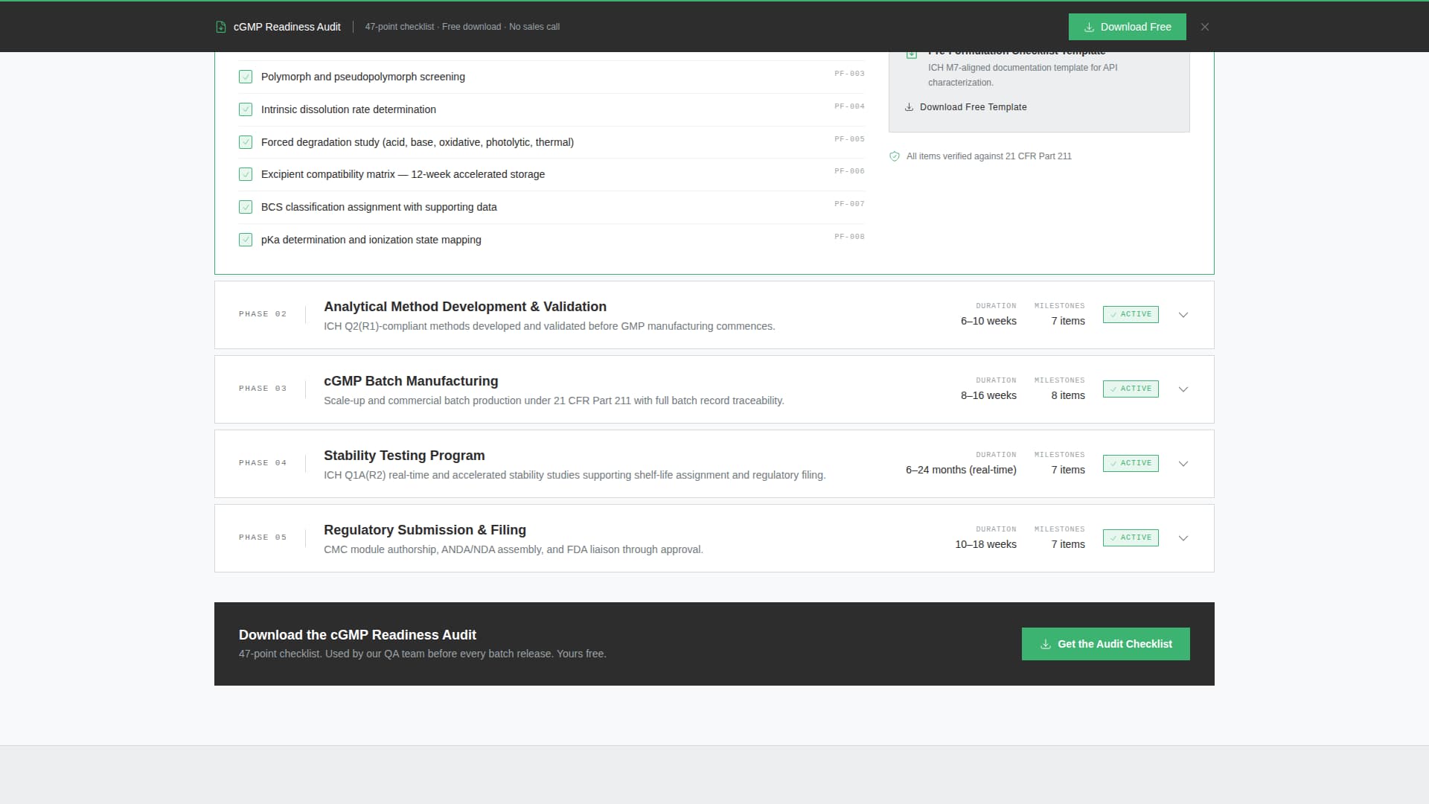This screenshot has height=804, width=1429.
Task: Click the checkmark icon in Phase 05 ACTIVE badge
Action: click(1114, 537)
